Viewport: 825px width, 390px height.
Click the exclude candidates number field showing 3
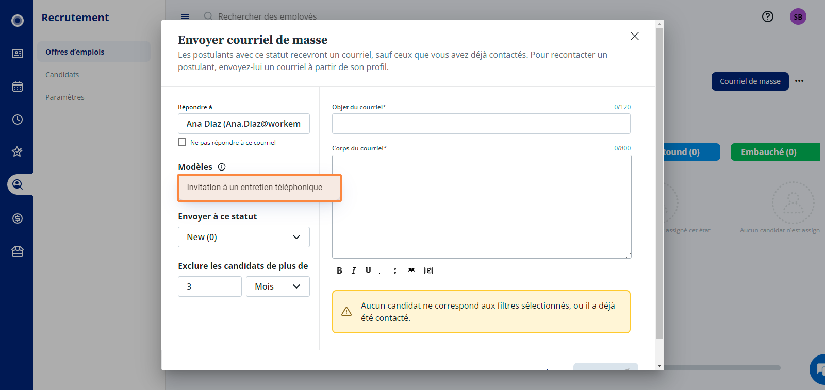tap(210, 286)
